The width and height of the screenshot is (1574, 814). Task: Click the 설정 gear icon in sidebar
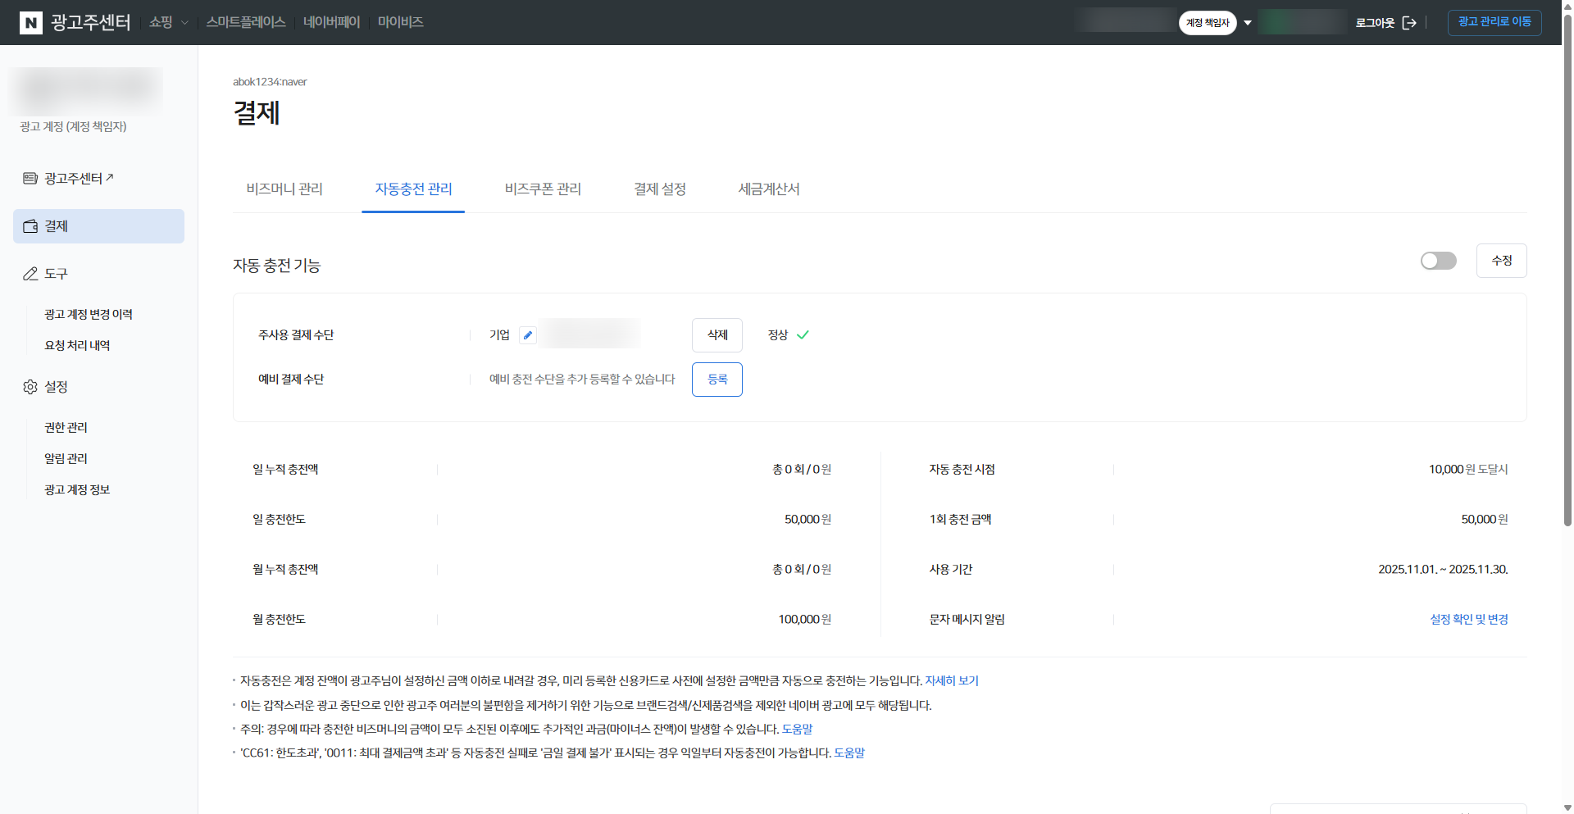point(30,387)
